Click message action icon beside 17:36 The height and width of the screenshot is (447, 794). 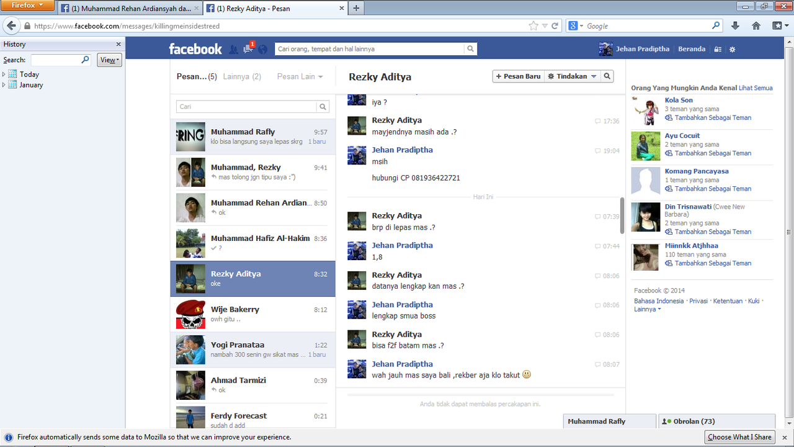point(597,121)
